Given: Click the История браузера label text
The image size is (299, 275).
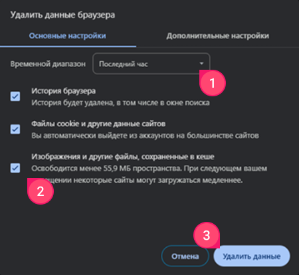Looking at the screenshot, I should [x=63, y=91].
